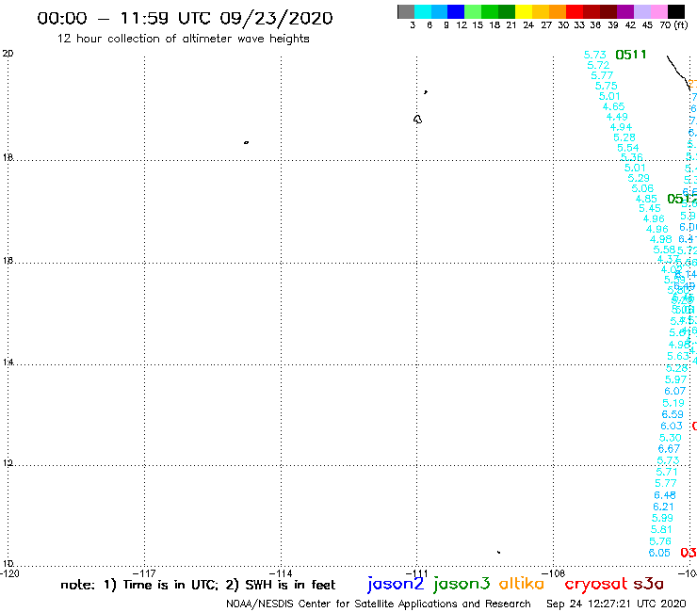Viewport: 697px width, 612px height.
Task: Click longitude label -120
Action: [x=9, y=573]
